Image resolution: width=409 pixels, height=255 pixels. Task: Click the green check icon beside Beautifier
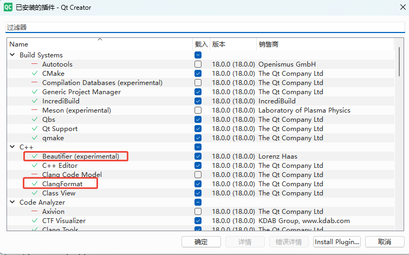tap(35, 156)
